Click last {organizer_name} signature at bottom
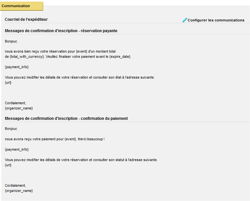The height and width of the screenshot is (201, 250). coord(19,191)
